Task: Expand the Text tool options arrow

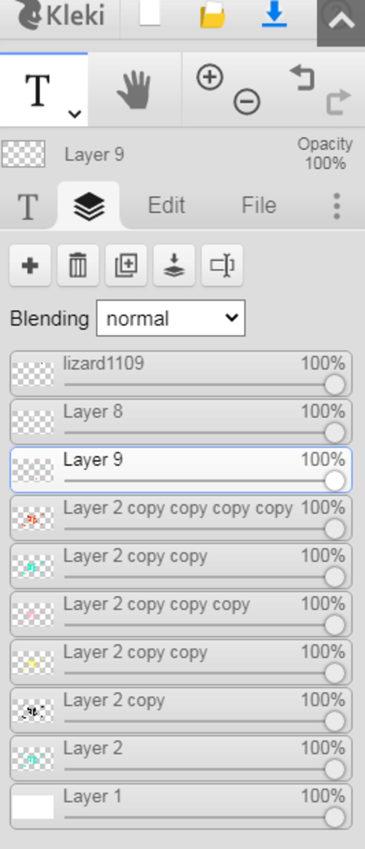Action: pyautogui.click(x=75, y=114)
